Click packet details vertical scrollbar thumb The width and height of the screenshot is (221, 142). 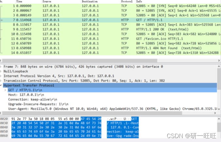pos(219,79)
